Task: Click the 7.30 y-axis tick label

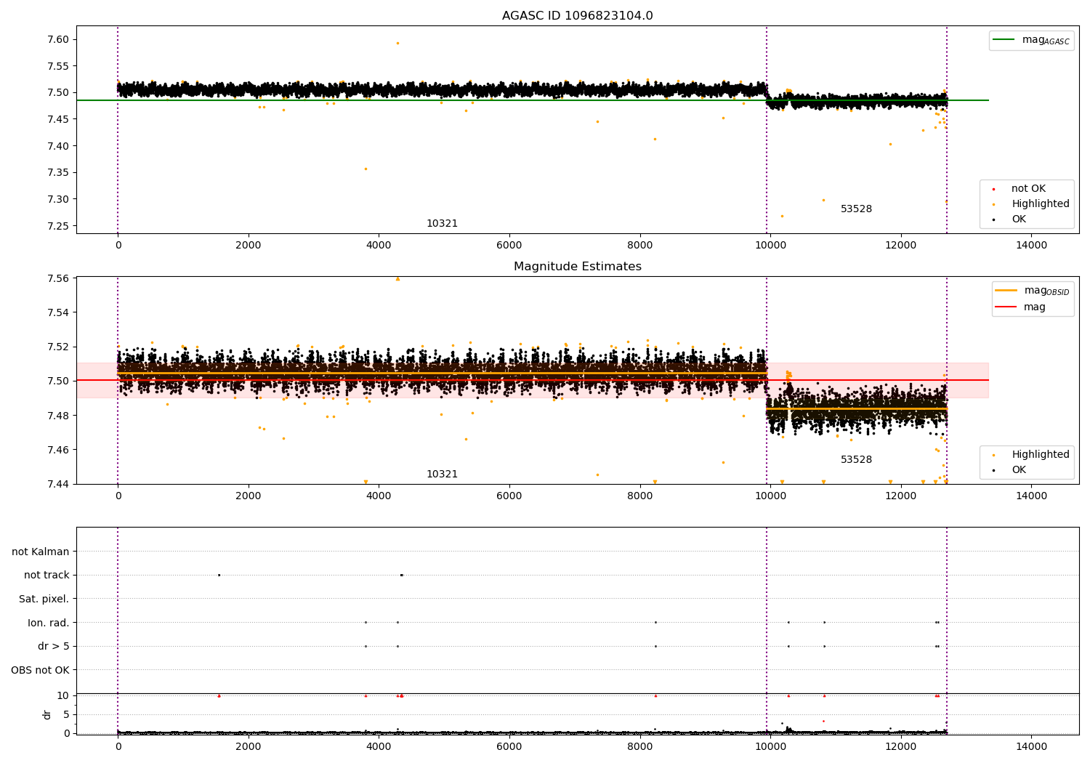Action: coord(57,199)
